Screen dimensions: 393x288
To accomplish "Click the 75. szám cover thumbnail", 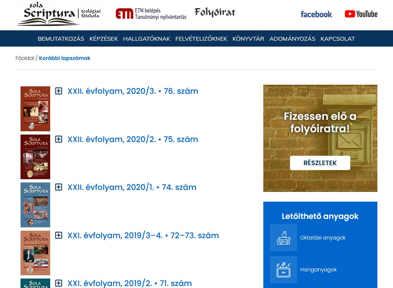I will (x=35, y=157).
